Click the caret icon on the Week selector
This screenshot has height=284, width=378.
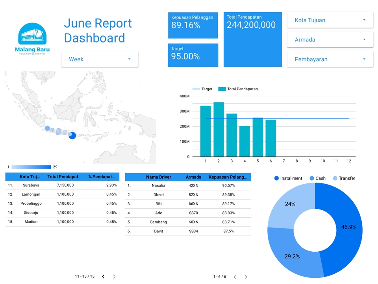pyautogui.click(x=129, y=59)
